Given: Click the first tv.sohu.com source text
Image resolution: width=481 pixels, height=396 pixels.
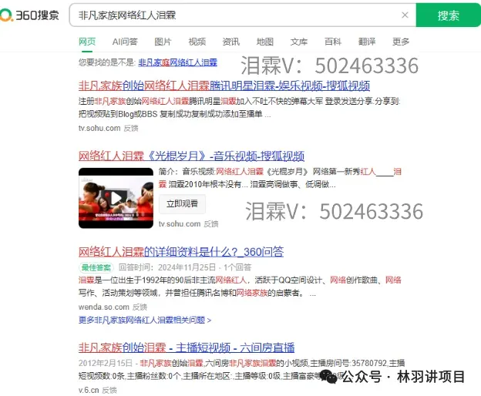Looking at the screenshot, I should [99, 128].
